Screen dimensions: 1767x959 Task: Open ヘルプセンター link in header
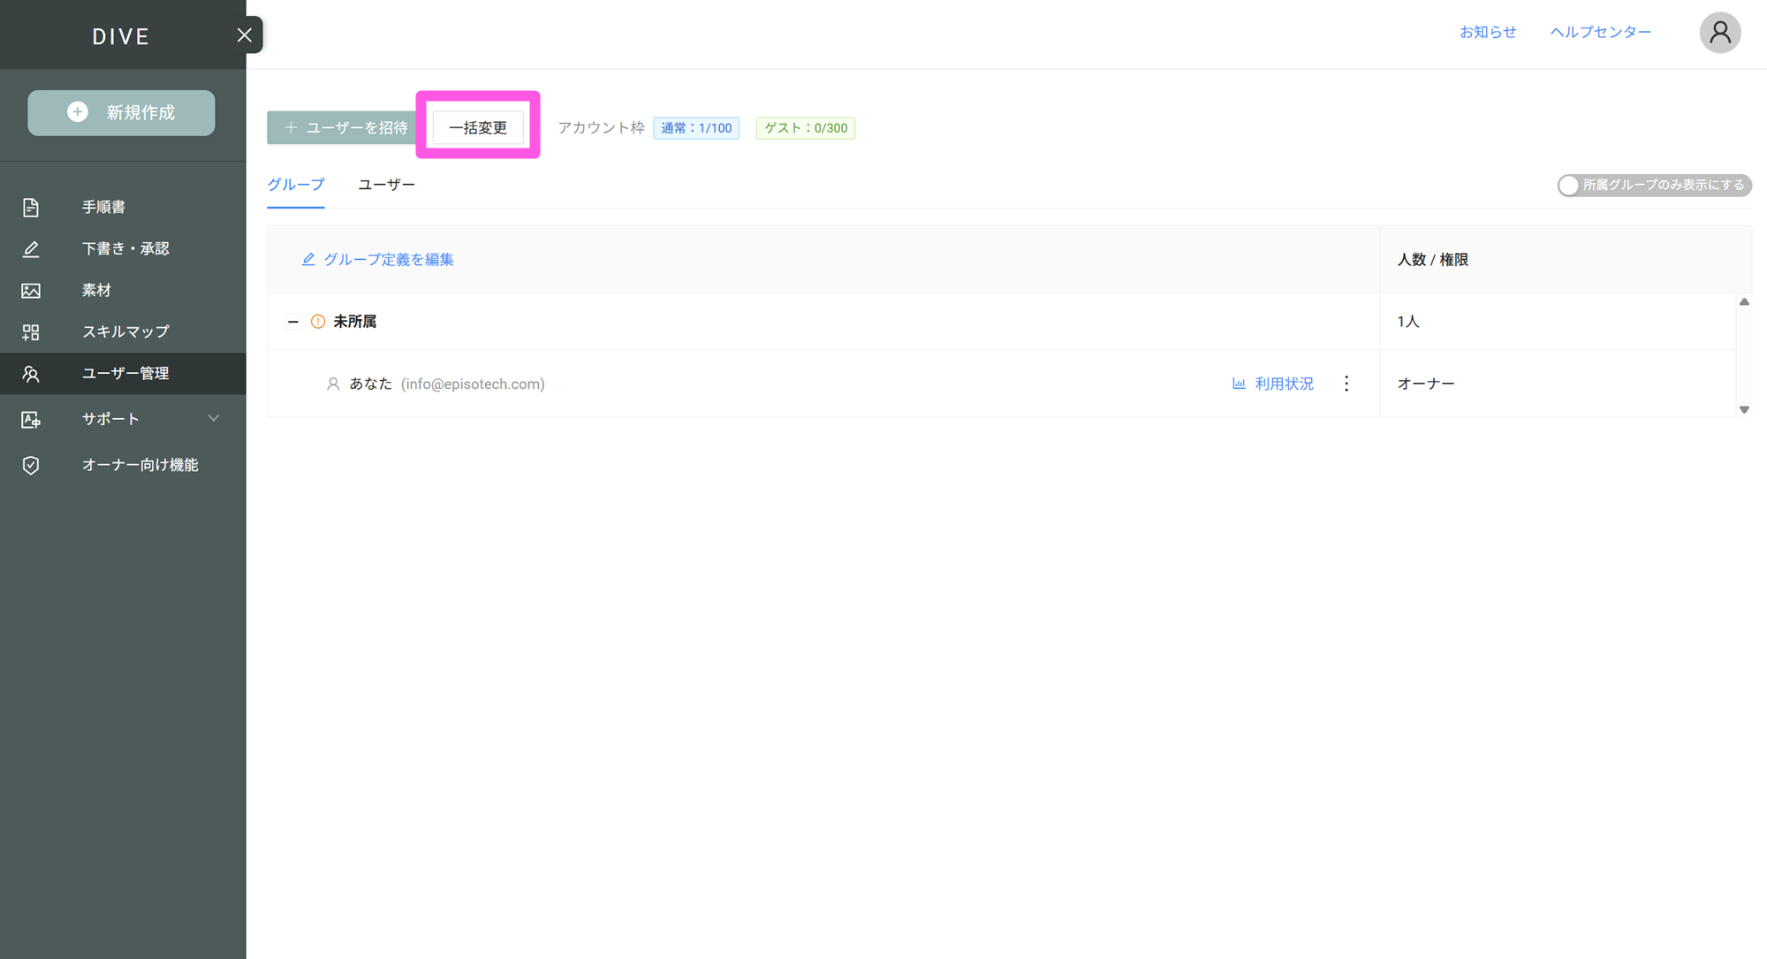point(1600,32)
